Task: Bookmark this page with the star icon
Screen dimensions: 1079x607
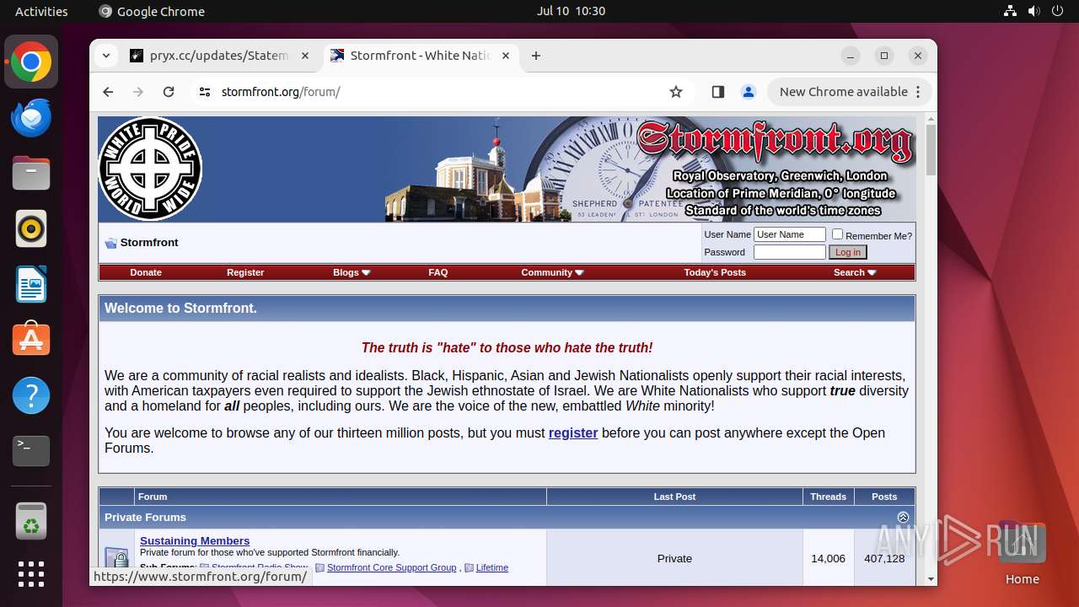Action: [676, 92]
